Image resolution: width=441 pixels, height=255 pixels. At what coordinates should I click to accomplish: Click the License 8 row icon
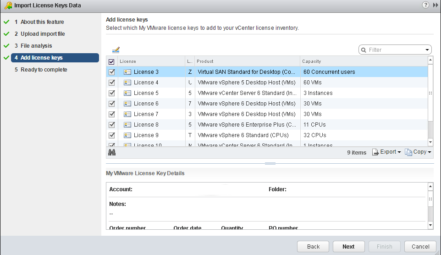(x=127, y=125)
